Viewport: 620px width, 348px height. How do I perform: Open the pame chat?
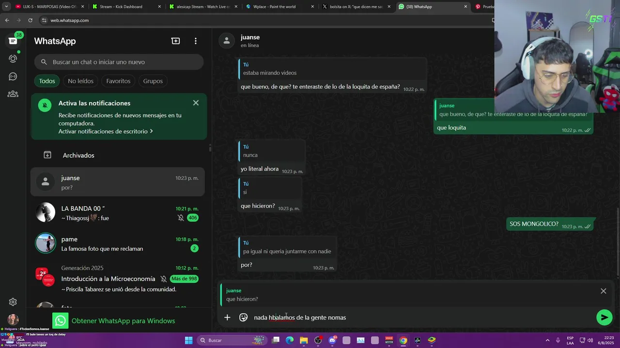[118, 243]
